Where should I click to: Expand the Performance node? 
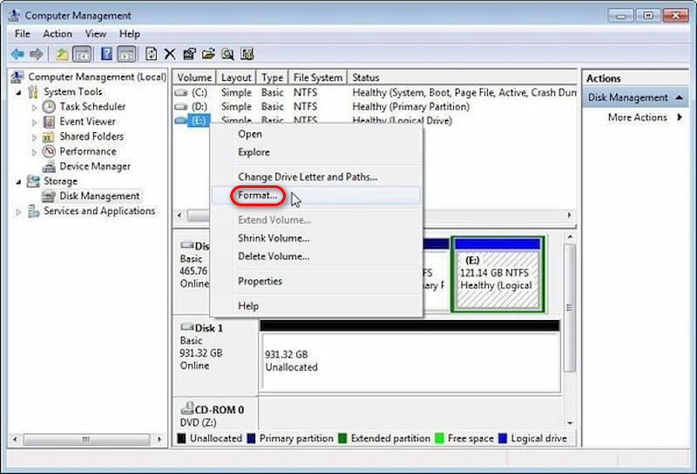coord(34,152)
